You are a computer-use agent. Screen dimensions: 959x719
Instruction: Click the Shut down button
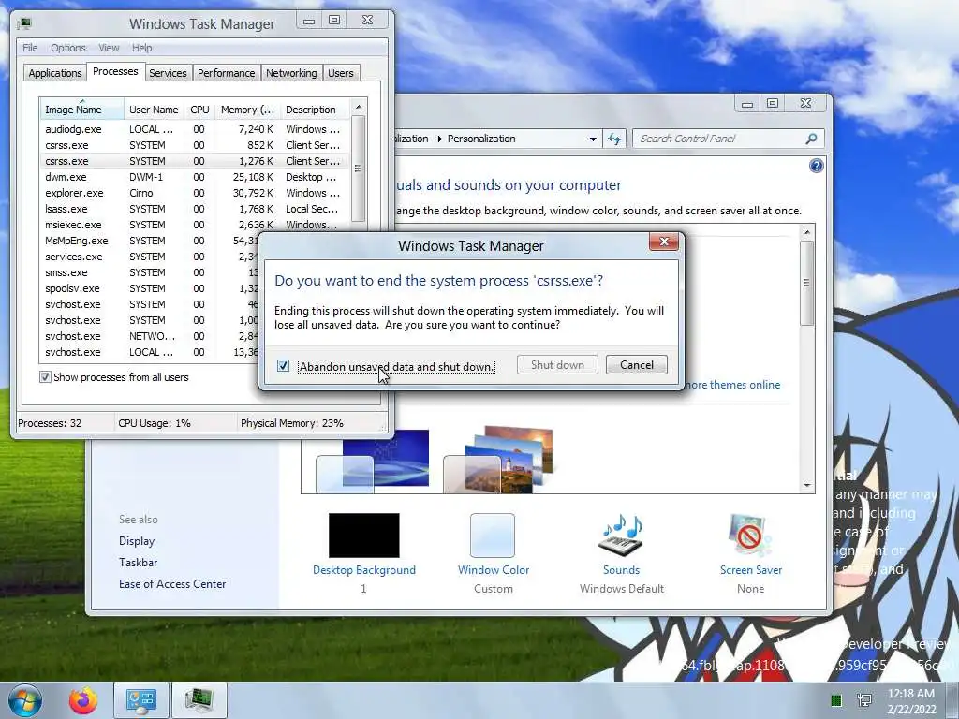557,365
